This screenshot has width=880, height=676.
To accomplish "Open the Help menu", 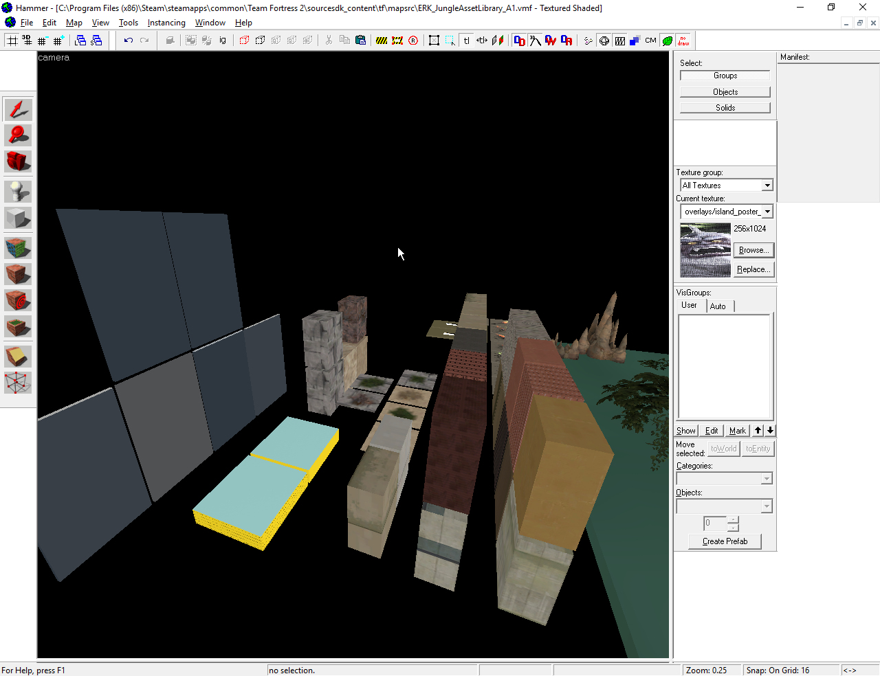I will click(x=243, y=23).
